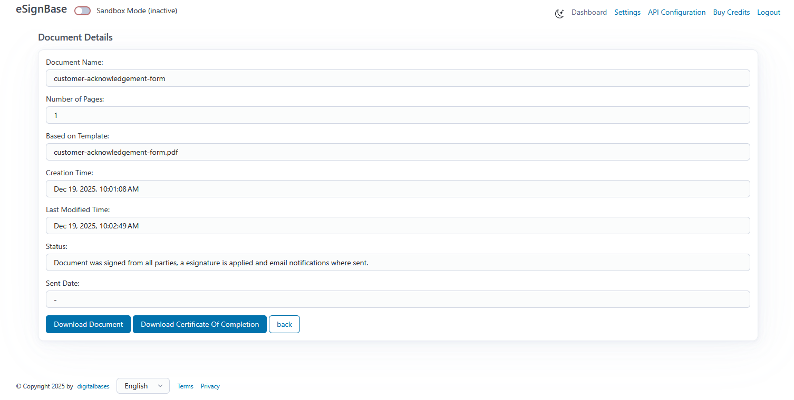Toggle the Sandbox Mode switch
Image resolution: width=794 pixels, height=400 pixels.
coord(82,11)
